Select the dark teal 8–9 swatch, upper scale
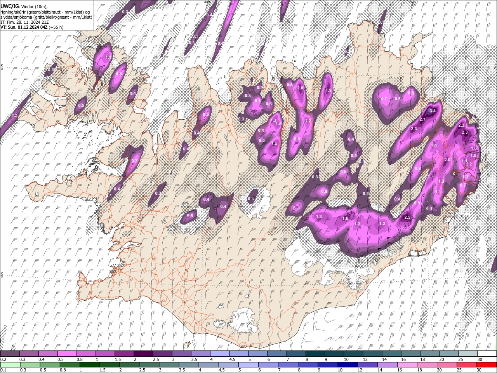Image resolution: width=497 pixels, height=373 pixels. pyautogui.click(x=315, y=354)
